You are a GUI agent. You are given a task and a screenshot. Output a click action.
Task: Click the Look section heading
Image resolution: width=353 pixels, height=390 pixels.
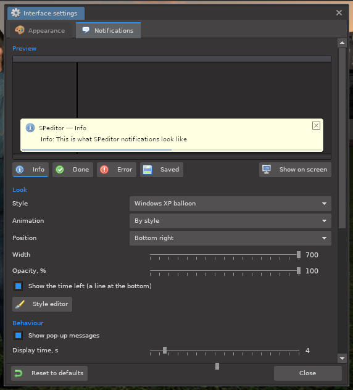click(20, 190)
